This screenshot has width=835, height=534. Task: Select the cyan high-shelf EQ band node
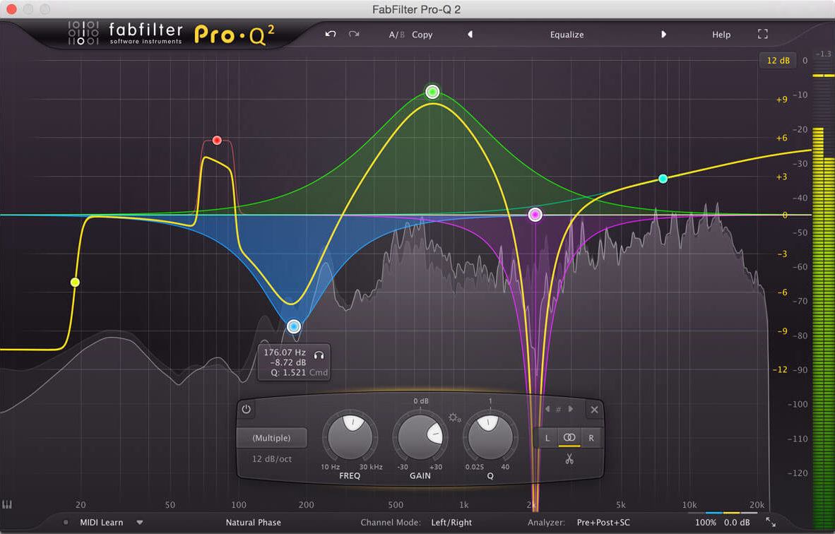click(663, 179)
